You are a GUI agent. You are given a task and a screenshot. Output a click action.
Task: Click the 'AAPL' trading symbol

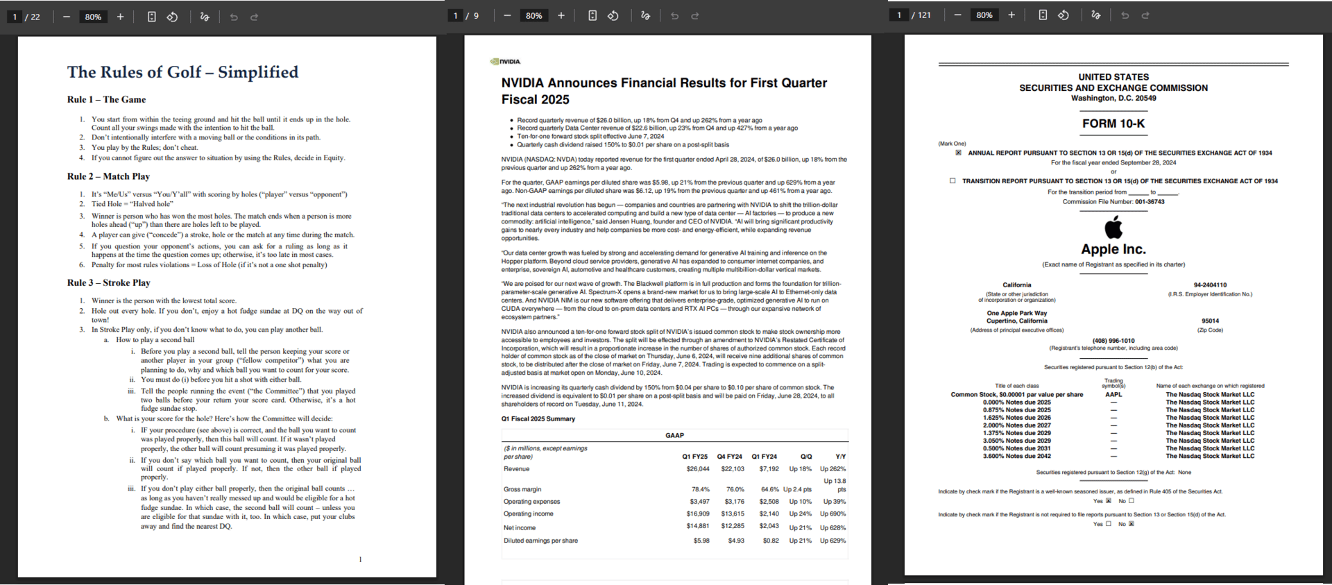(x=1113, y=394)
